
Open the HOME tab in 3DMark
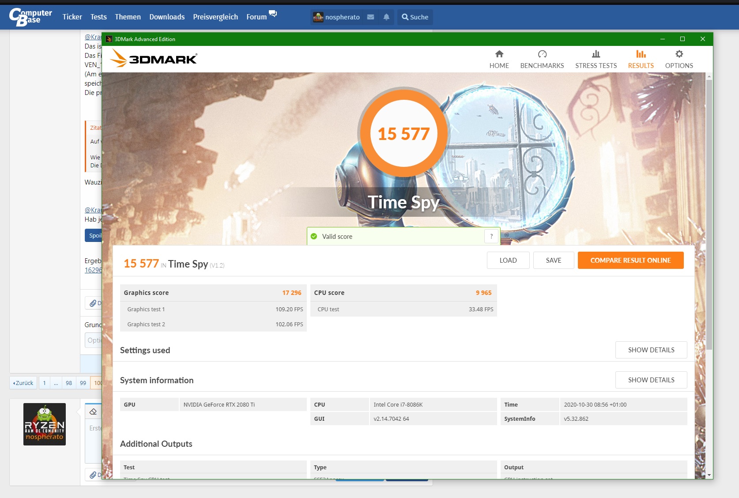tap(499, 60)
